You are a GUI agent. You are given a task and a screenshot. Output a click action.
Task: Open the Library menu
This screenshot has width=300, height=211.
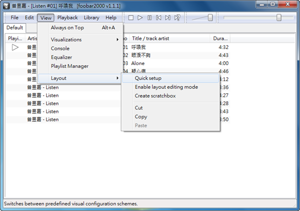pyautogui.click(x=91, y=17)
